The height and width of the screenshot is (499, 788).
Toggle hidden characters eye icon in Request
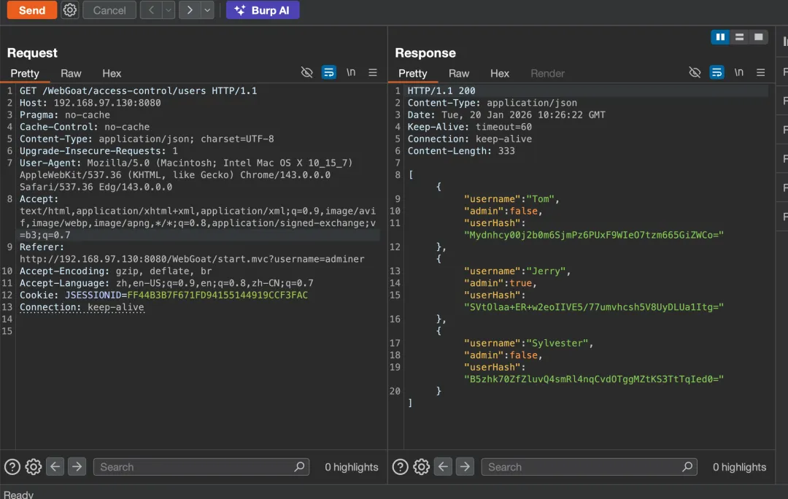click(307, 73)
